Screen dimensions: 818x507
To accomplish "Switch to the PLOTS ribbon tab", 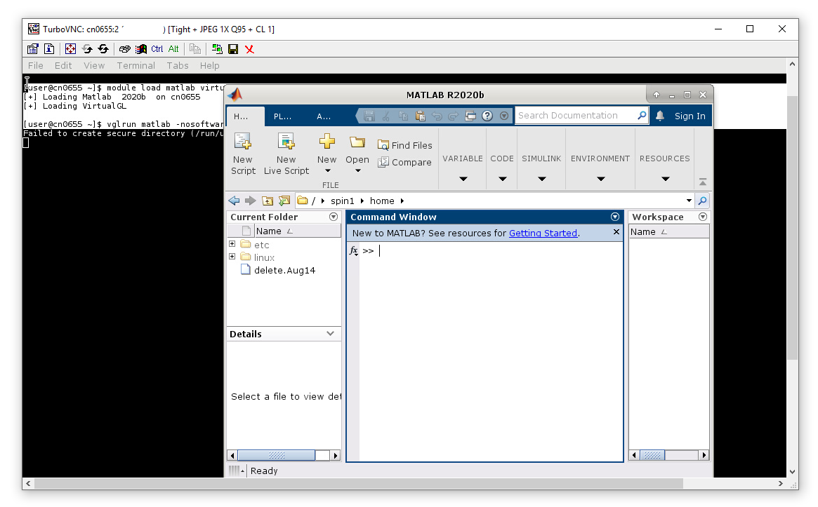I will 284,116.
